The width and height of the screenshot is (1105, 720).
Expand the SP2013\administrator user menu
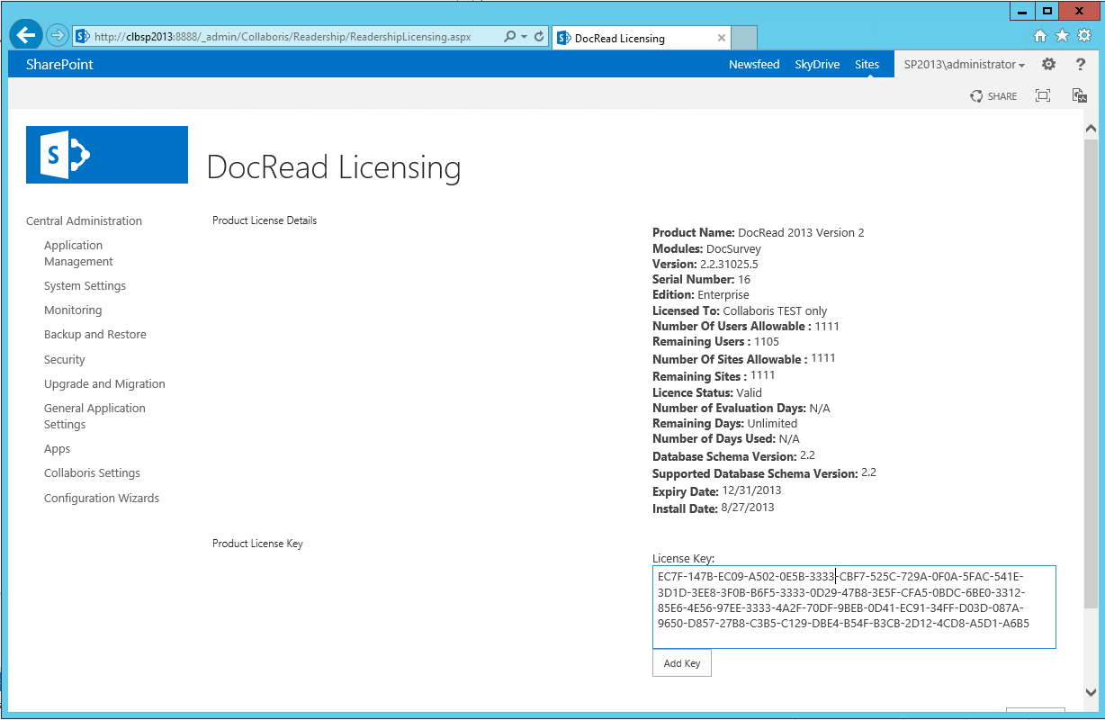click(x=965, y=65)
